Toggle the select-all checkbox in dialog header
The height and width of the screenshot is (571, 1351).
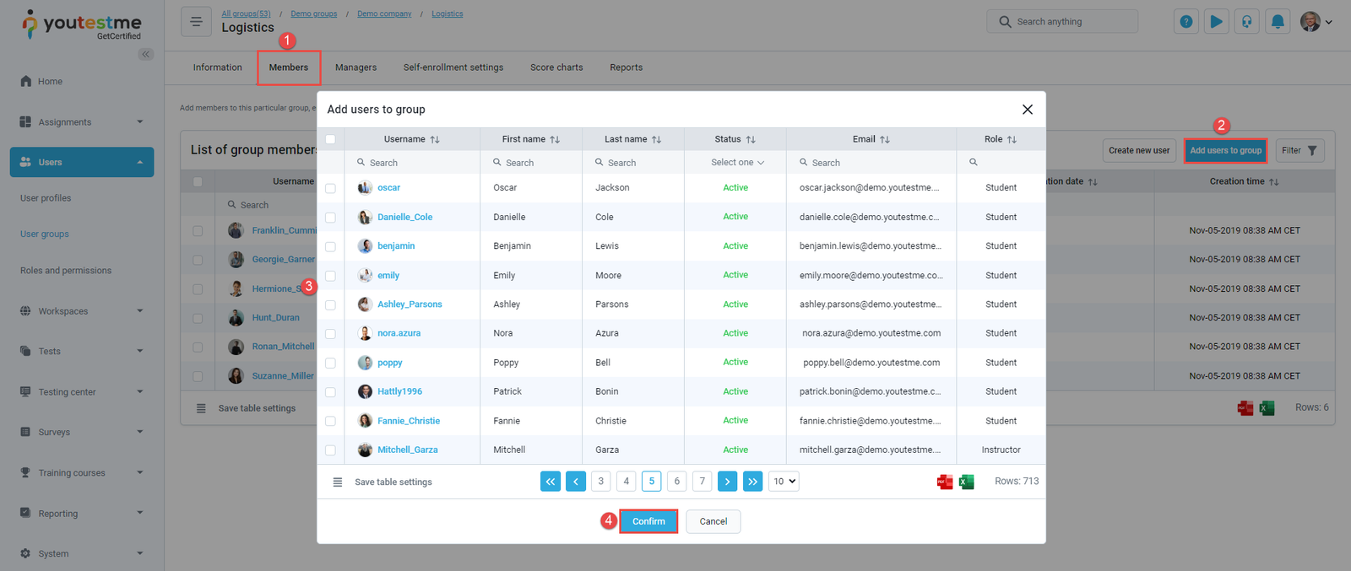click(330, 139)
